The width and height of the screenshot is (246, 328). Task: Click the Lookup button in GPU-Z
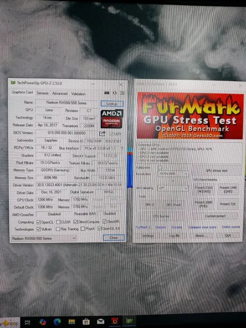click(112, 104)
